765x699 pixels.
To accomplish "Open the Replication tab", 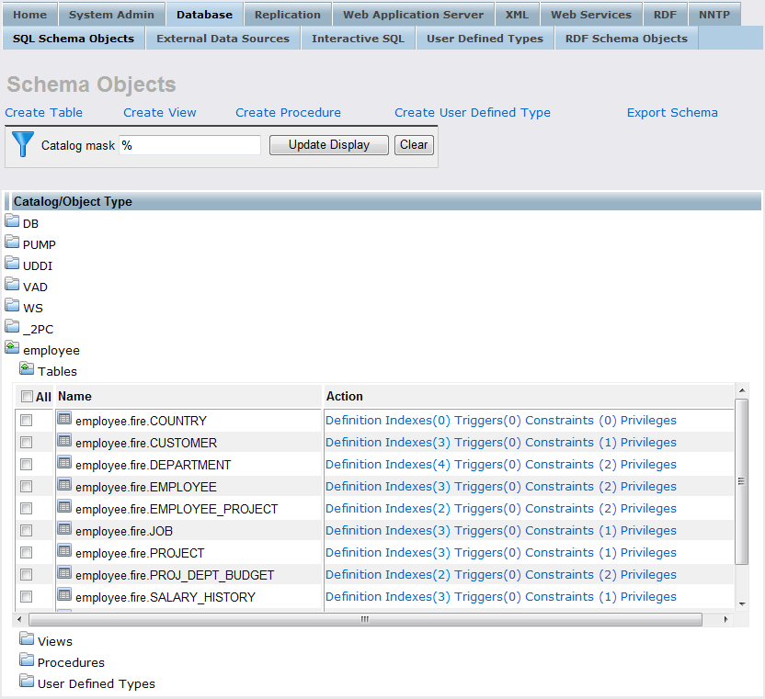I will tap(287, 15).
